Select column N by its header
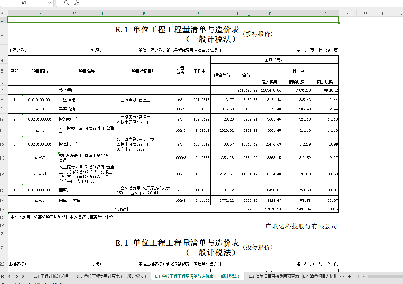Viewport: 403px width, 284px height. pos(347,13)
